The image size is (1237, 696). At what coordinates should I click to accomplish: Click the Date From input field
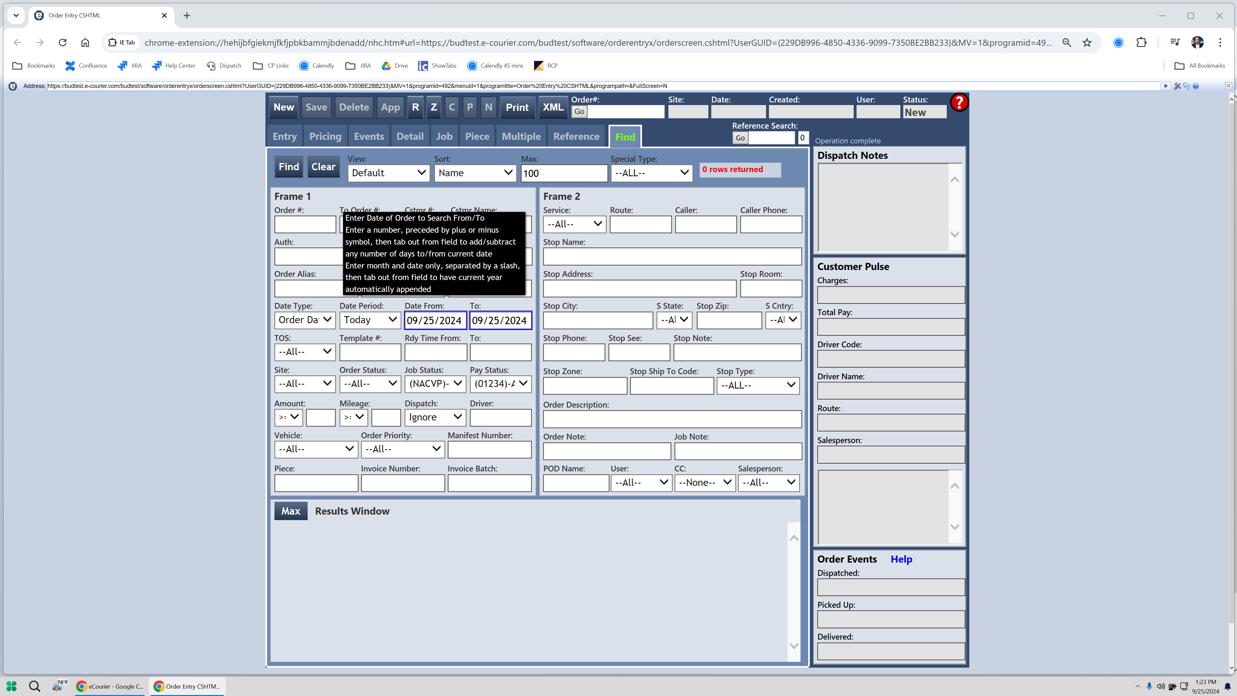tap(435, 320)
